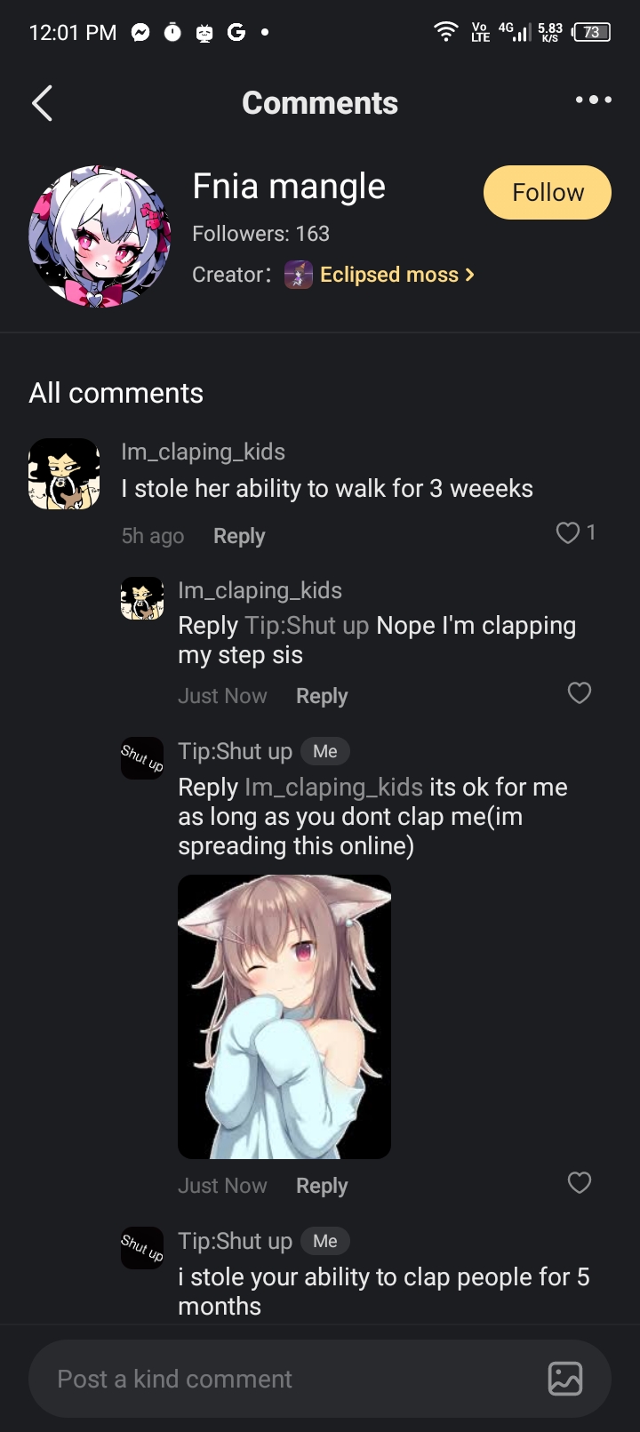The image size is (640, 1432).
Task: Tap the image attachment icon in comment box
Action: click(x=565, y=1379)
